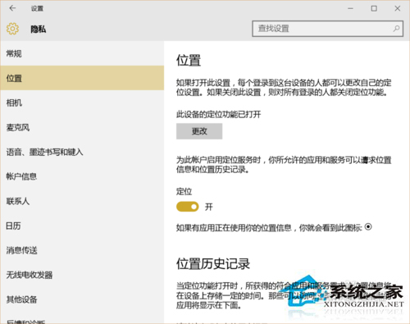Click the search magnifier icon

pyautogui.click(x=396, y=29)
